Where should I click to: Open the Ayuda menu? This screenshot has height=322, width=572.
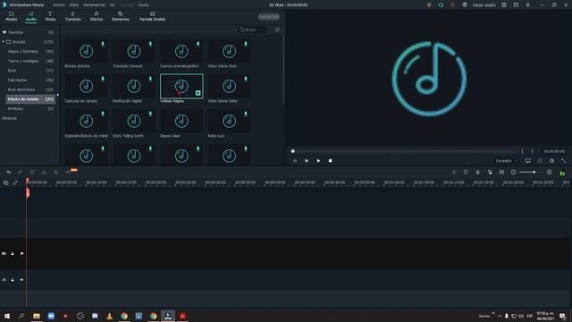tap(143, 5)
